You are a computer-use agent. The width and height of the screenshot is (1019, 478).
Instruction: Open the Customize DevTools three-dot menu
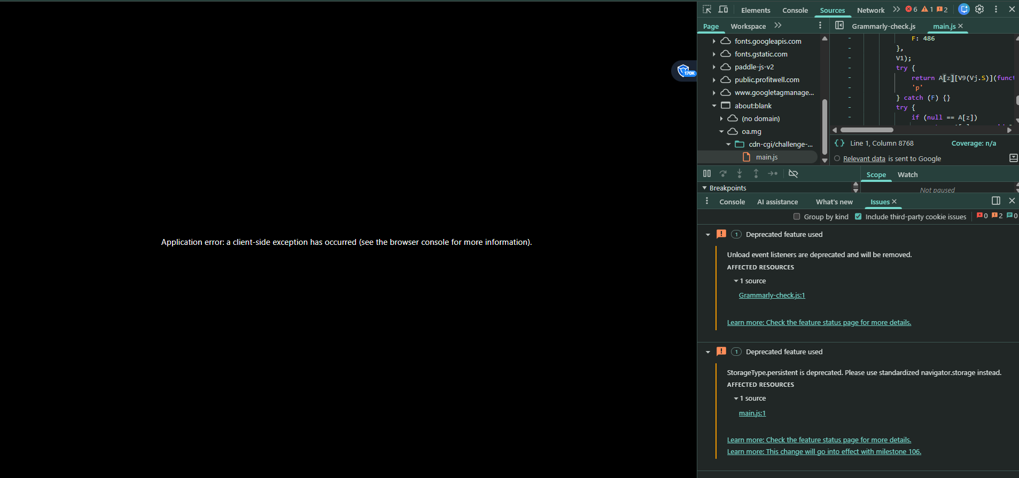pyautogui.click(x=996, y=9)
